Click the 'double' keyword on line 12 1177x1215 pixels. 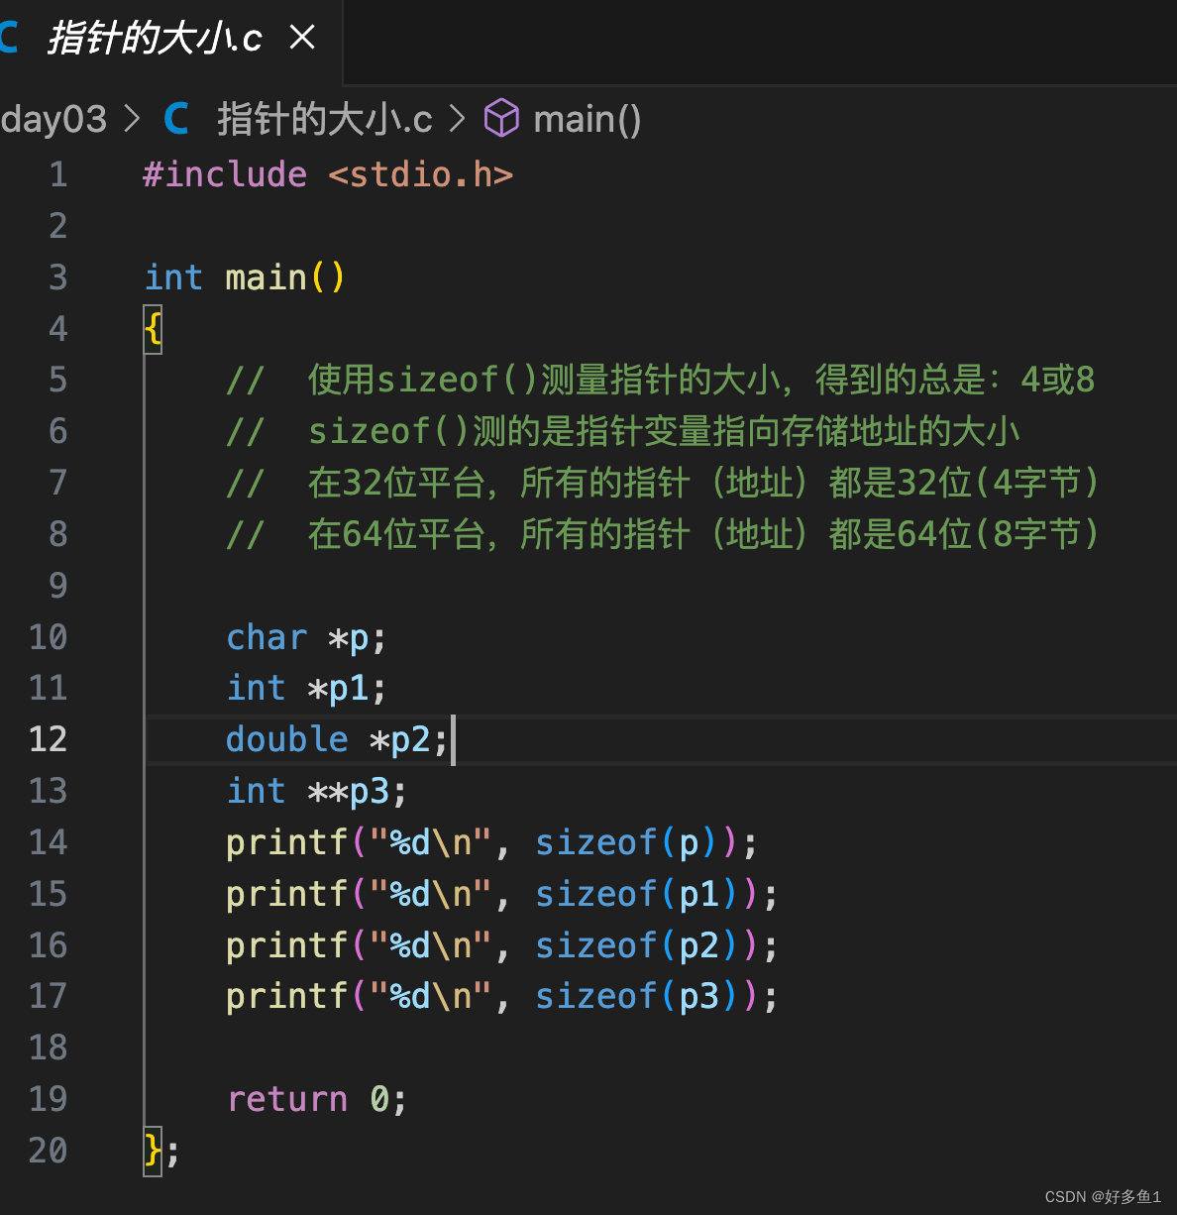pos(287,739)
